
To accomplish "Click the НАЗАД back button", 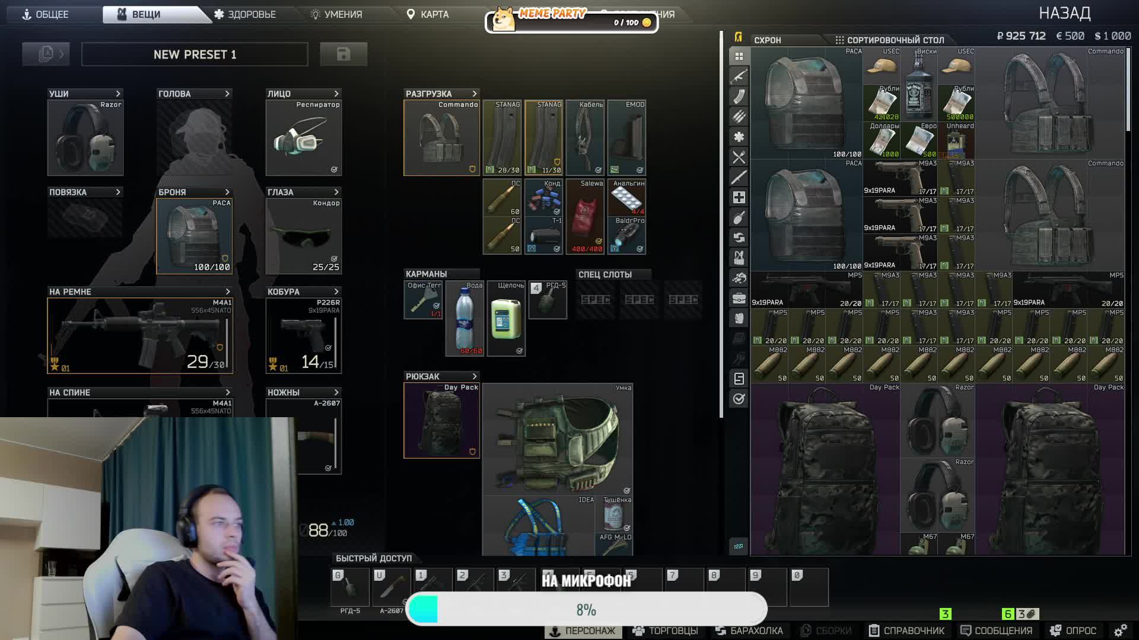I will click(x=1064, y=13).
